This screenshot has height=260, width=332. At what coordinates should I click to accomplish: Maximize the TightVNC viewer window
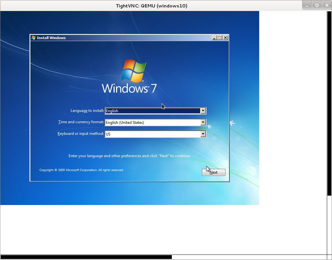click(317, 5)
